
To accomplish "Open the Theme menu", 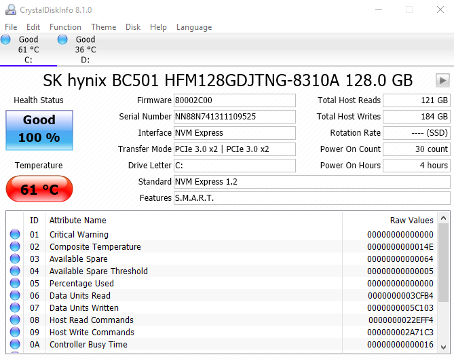I will pos(103,27).
